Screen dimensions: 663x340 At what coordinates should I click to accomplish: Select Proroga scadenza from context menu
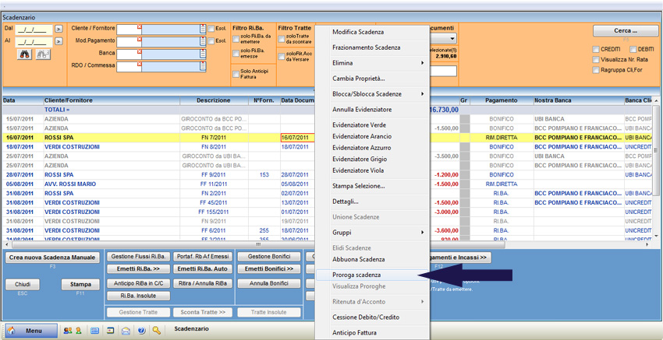point(356,275)
